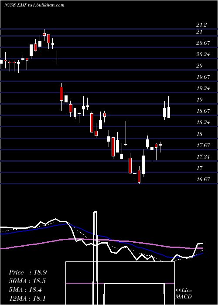Click the 18.34 price axis label
The height and width of the screenshot is (305, 218).
click(203, 122)
